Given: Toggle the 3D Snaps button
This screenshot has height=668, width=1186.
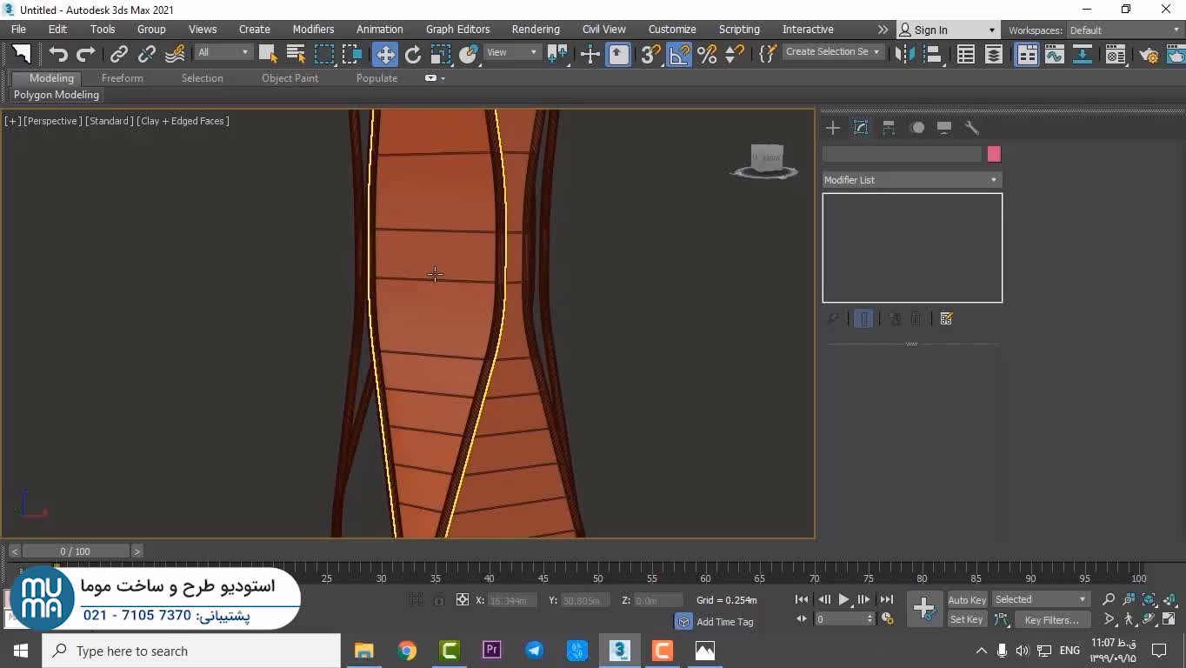Looking at the screenshot, I should point(650,55).
